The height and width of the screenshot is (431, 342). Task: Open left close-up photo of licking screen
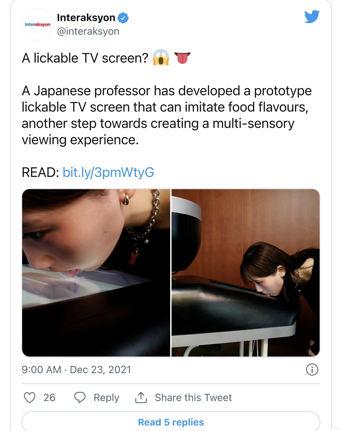pos(96,273)
